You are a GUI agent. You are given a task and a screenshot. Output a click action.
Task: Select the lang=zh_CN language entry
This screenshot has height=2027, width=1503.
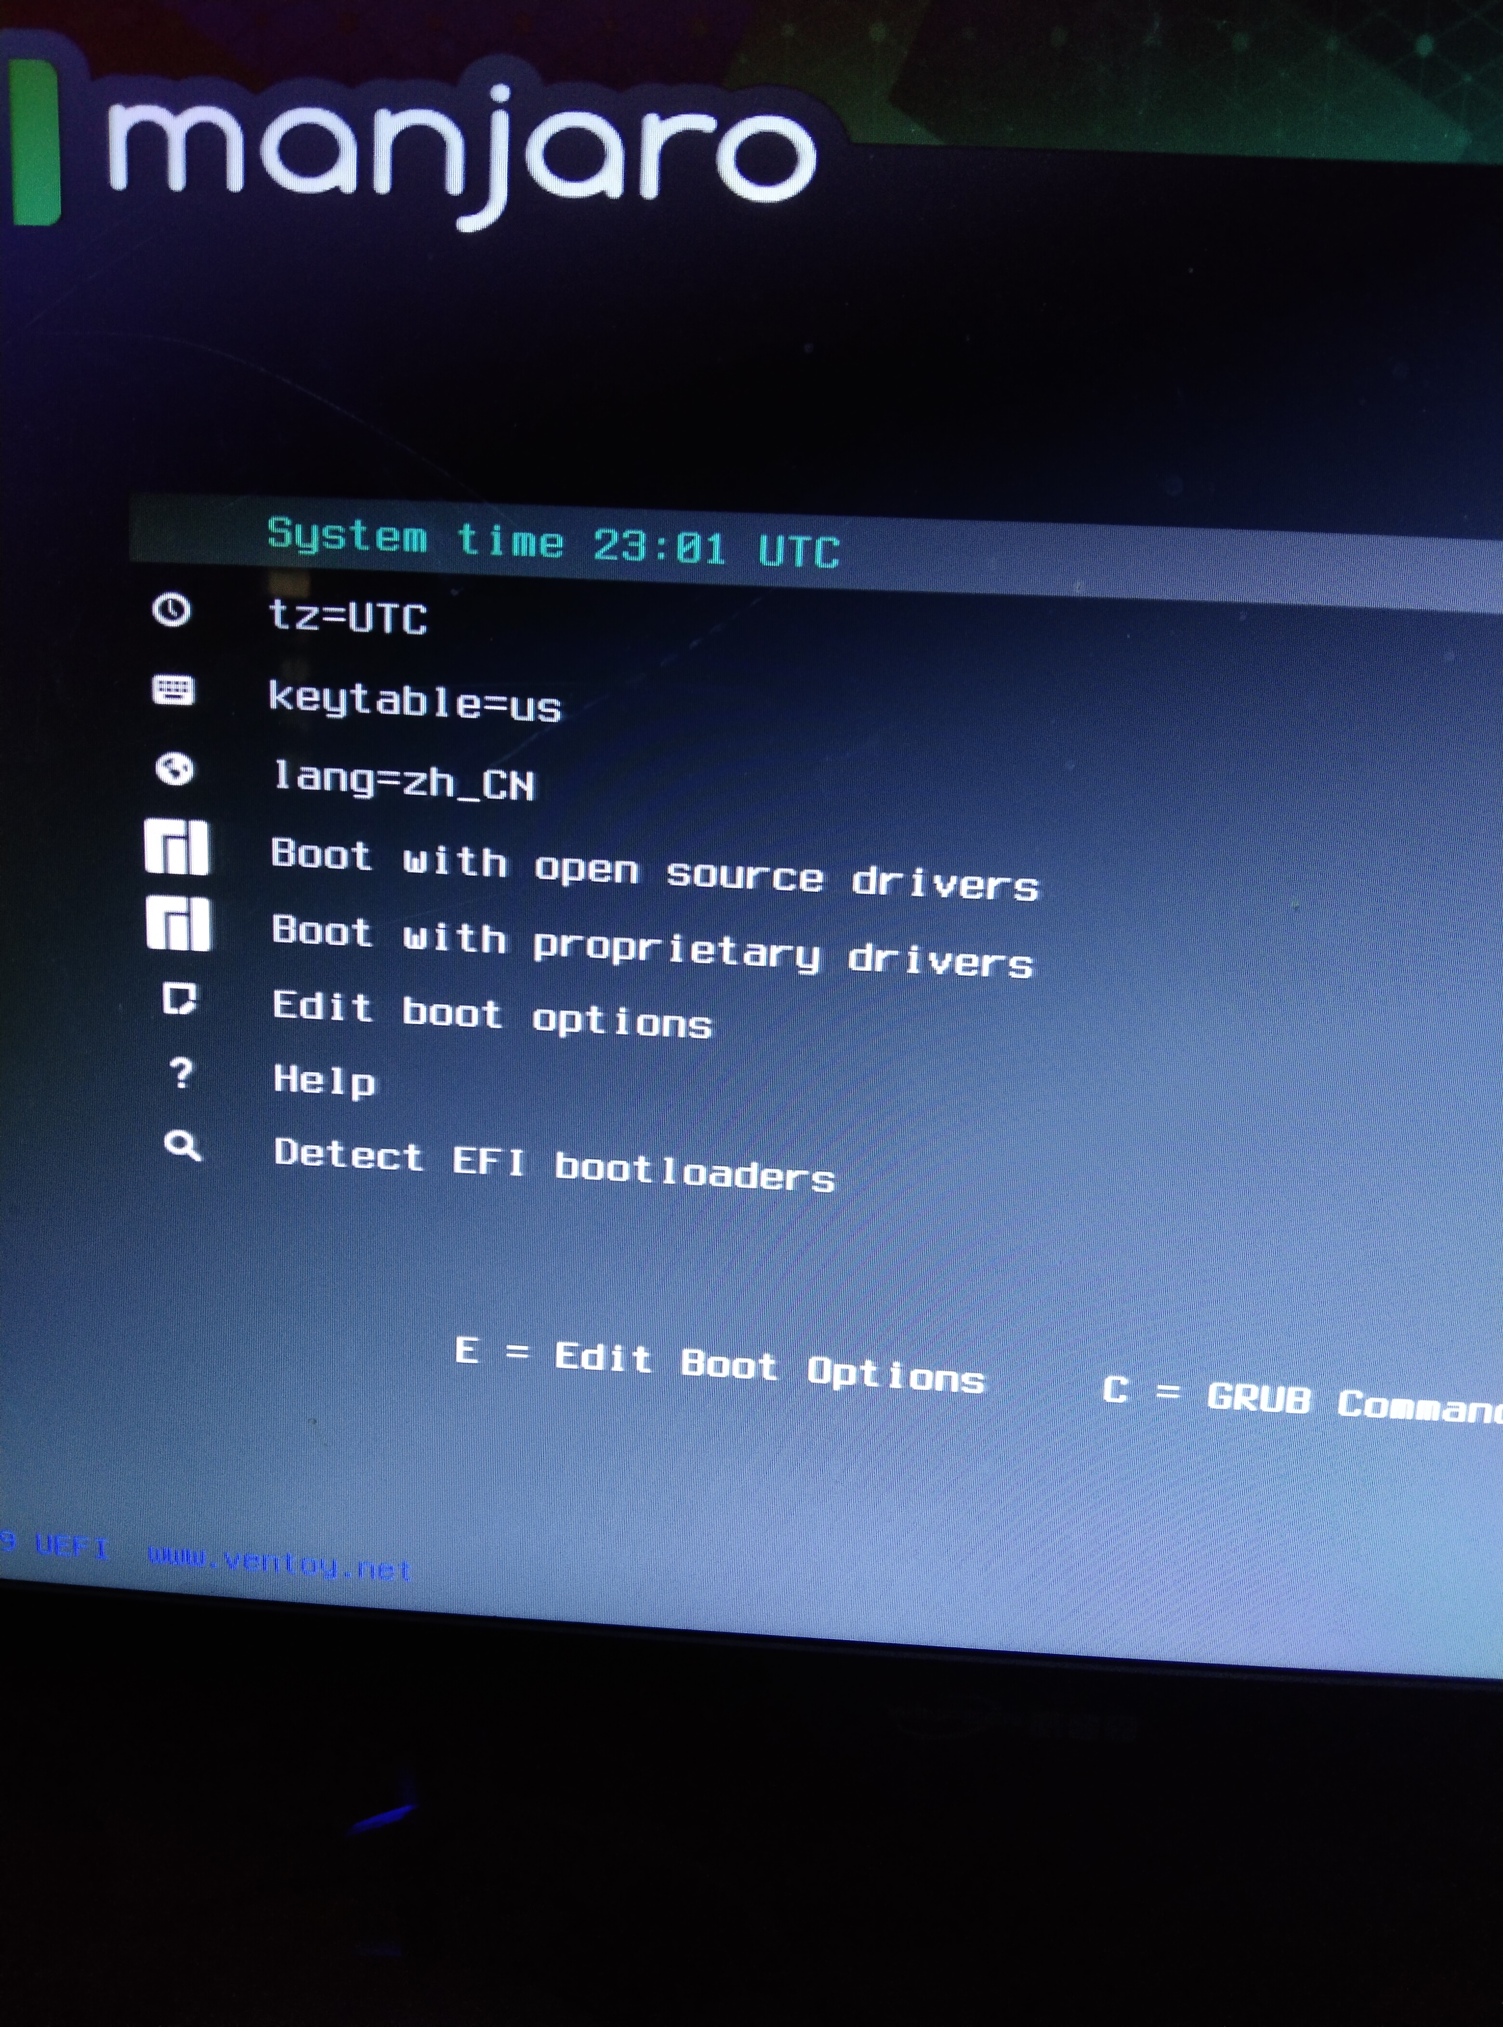click(404, 780)
